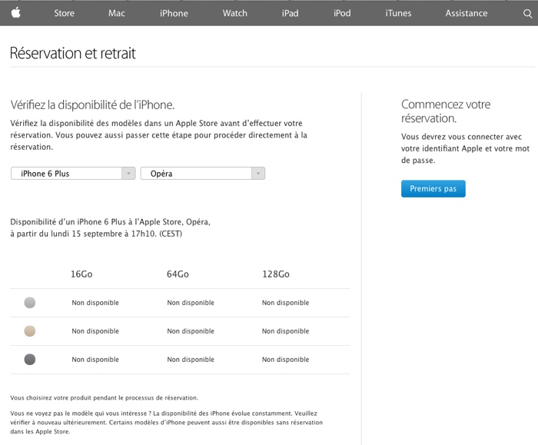Click the 64Go gold availability cell
This screenshot has height=445, width=538.
[x=191, y=331]
